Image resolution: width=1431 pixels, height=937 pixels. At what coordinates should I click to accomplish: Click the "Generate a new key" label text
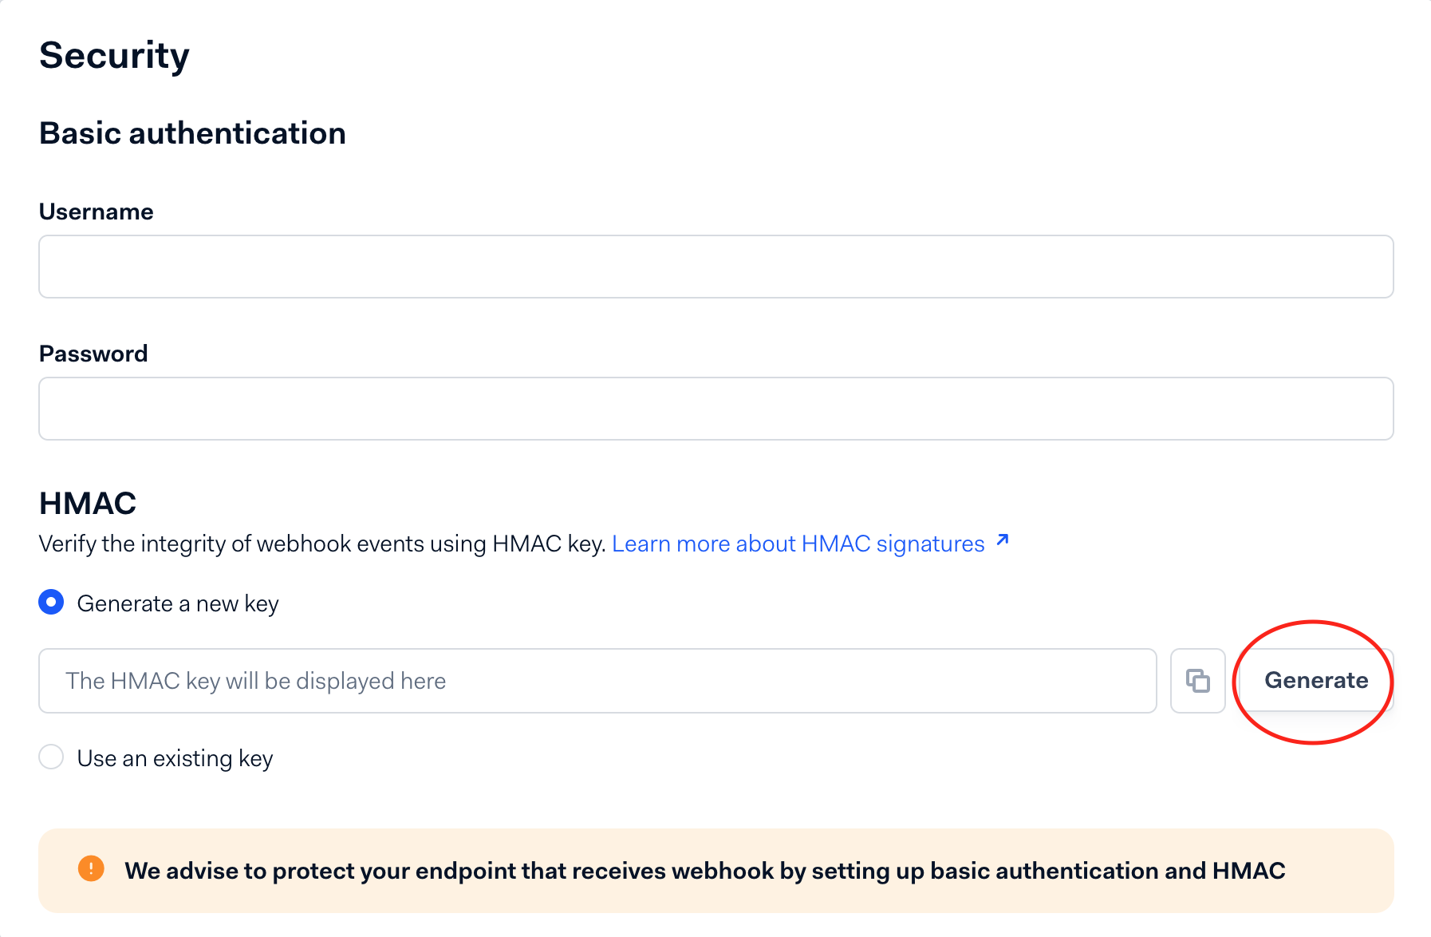tap(178, 604)
